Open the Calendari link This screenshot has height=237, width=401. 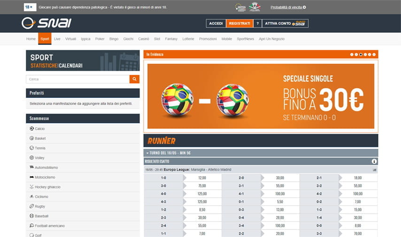pyautogui.click(x=70, y=66)
